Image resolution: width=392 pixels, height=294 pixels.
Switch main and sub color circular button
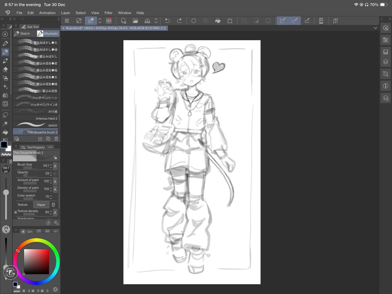(x=10, y=272)
